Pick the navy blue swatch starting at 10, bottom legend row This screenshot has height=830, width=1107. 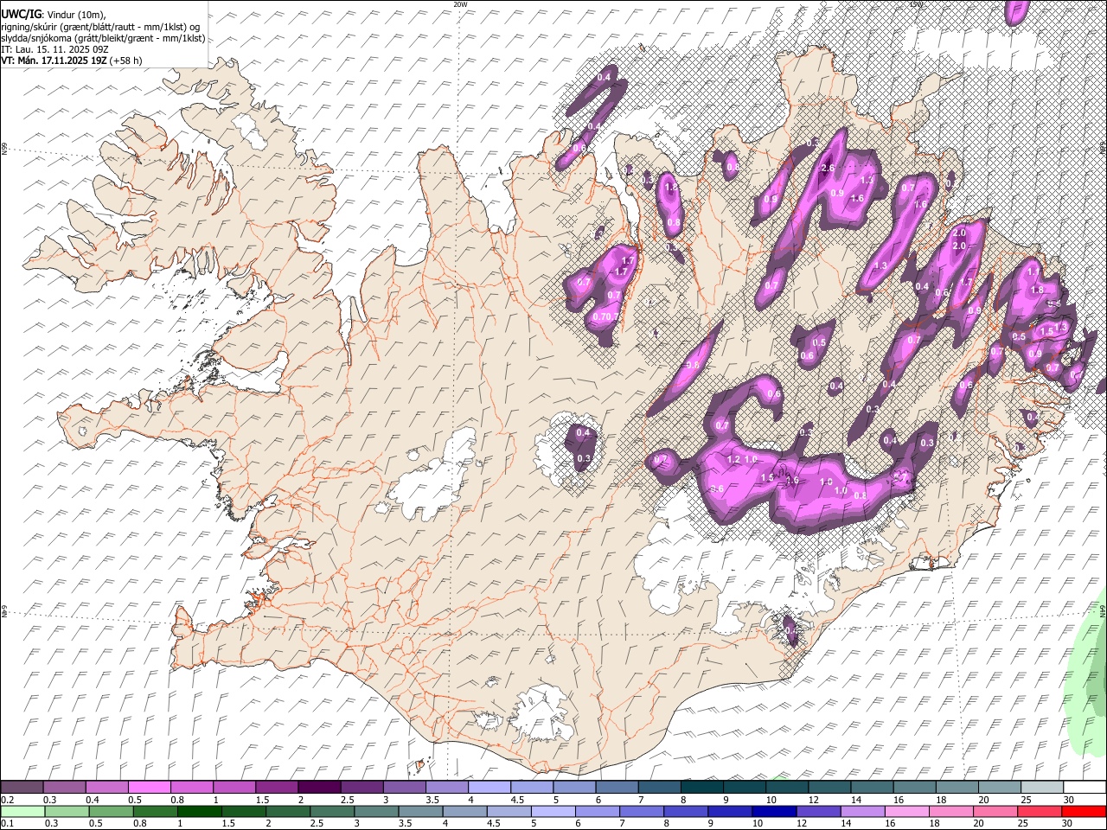[x=772, y=811]
